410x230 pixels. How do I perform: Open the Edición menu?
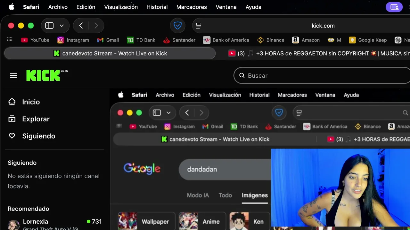(86, 7)
